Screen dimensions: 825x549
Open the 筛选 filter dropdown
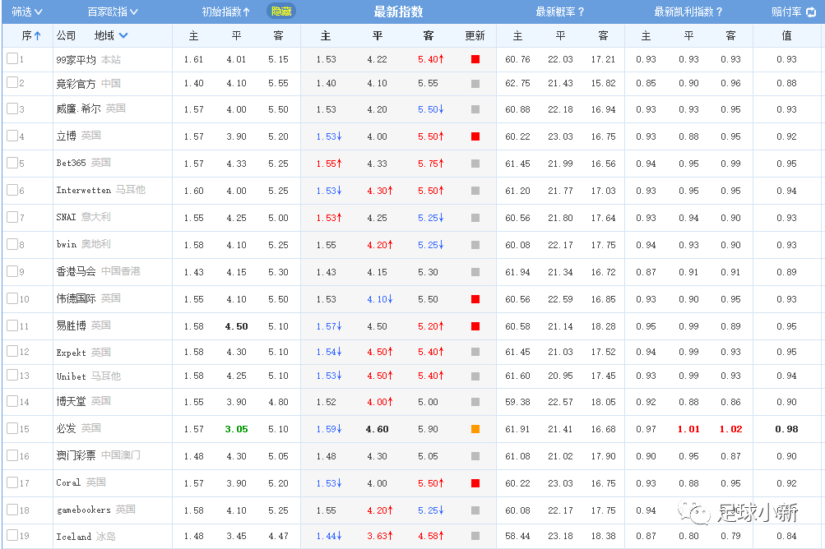[27, 12]
